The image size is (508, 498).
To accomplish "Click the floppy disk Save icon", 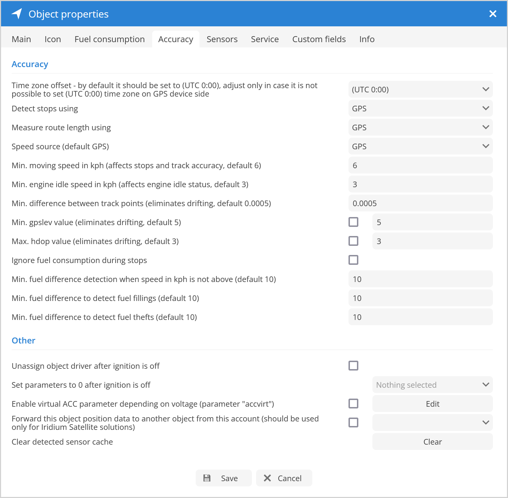I will click(x=207, y=478).
